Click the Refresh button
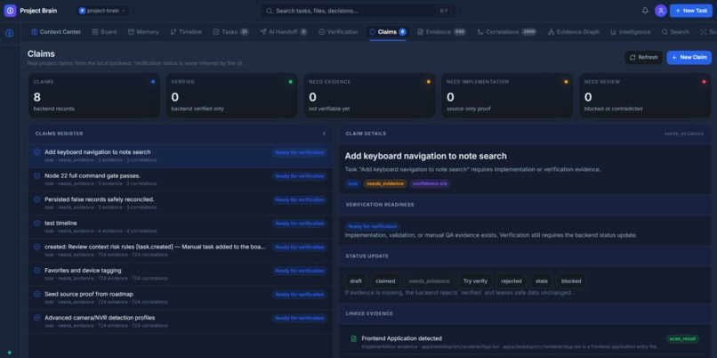The image size is (717, 358). pyautogui.click(x=643, y=57)
